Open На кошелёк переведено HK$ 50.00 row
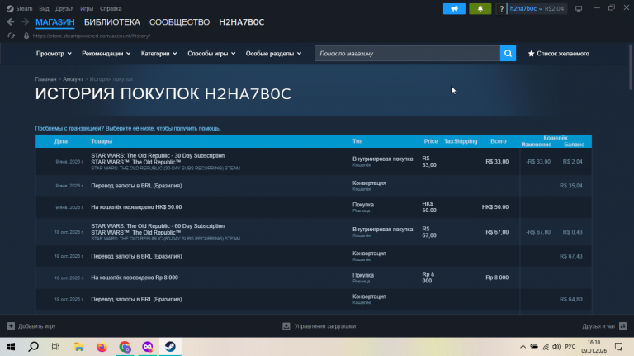The width and height of the screenshot is (634, 356). pyautogui.click(x=314, y=207)
